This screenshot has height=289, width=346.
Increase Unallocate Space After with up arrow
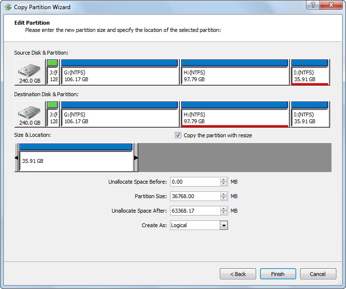pos(224,208)
